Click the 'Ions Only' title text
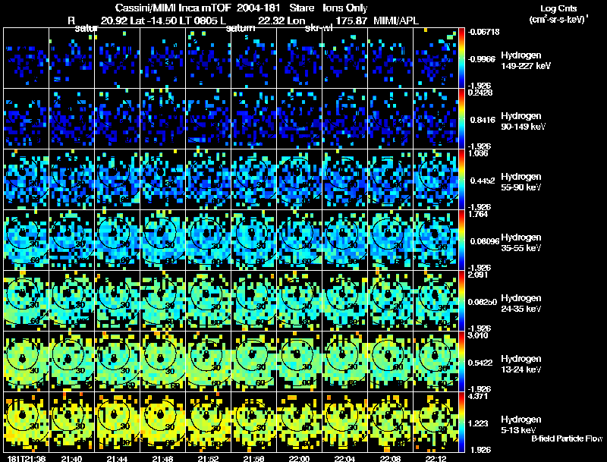Viewport: 607px width, 462px height. [x=345, y=8]
